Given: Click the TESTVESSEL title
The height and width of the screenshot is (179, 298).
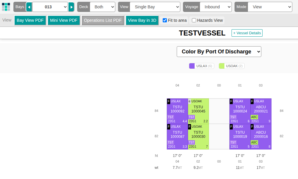Looking at the screenshot, I should [x=202, y=33].
